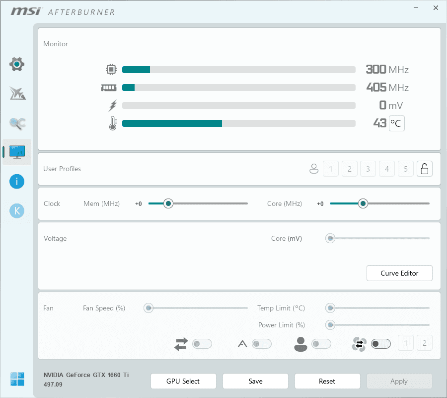Select the hardware monitor screen icon
Image resolution: width=447 pixels, height=398 pixels.
(x=17, y=152)
